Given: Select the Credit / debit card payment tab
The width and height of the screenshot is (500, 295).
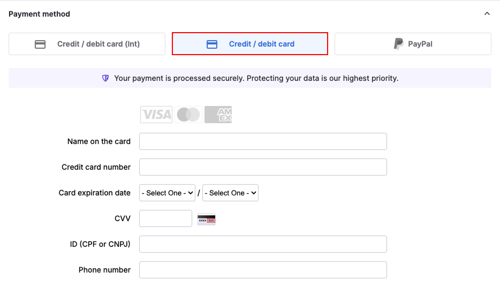Looking at the screenshot, I should [250, 44].
